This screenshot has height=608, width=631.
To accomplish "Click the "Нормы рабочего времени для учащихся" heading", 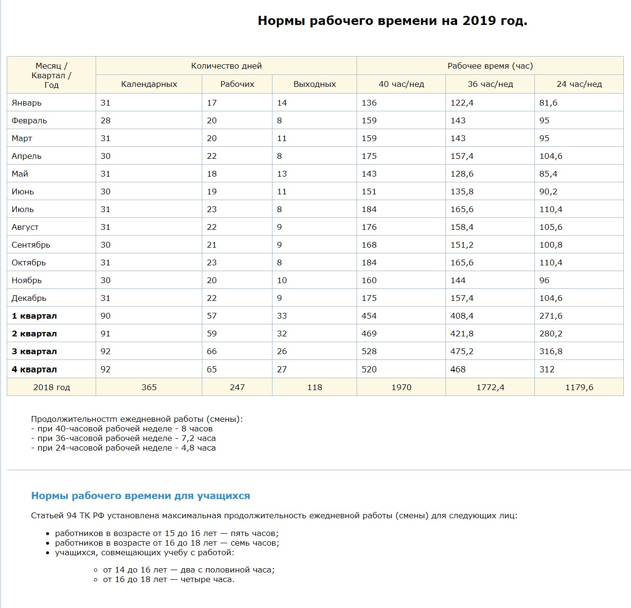I will click(x=140, y=496).
